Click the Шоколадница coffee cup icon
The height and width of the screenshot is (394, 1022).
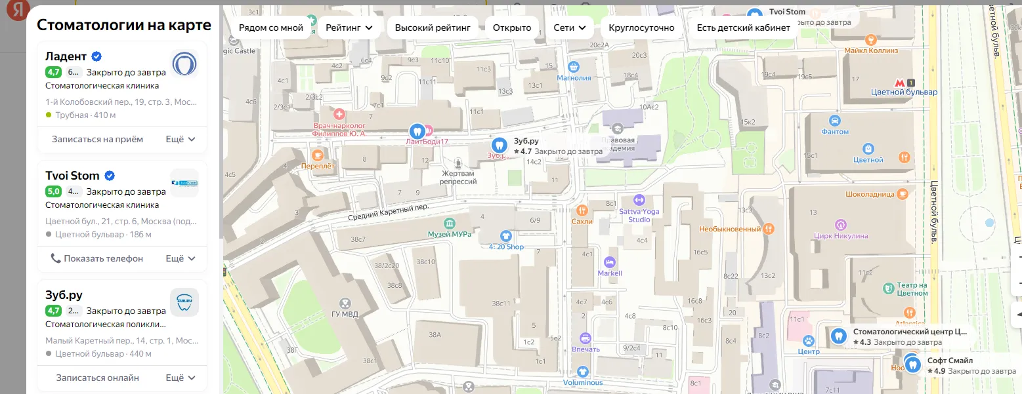tap(903, 193)
